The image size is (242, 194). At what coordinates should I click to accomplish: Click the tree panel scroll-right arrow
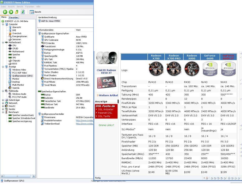(34, 176)
